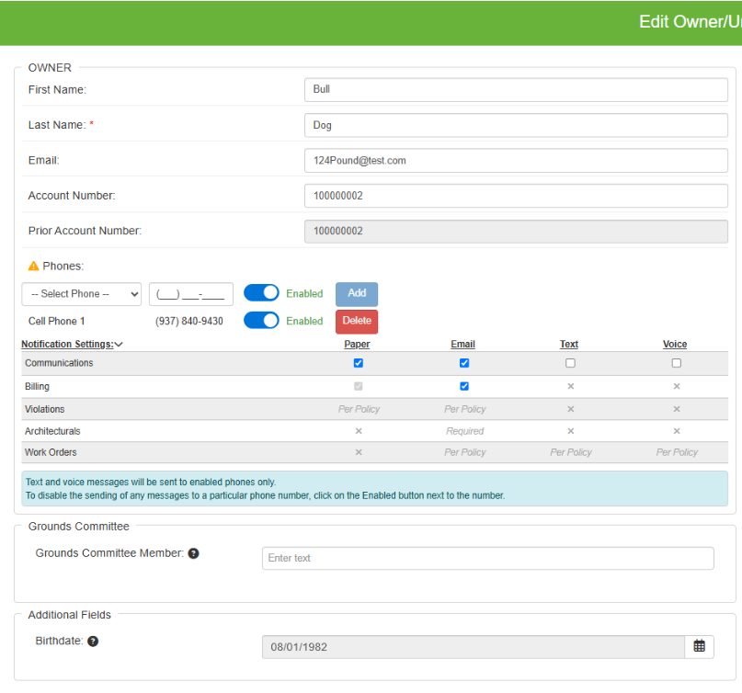The height and width of the screenshot is (693, 742).
Task: Click the Birthdate help question icon
Action: tap(93, 641)
